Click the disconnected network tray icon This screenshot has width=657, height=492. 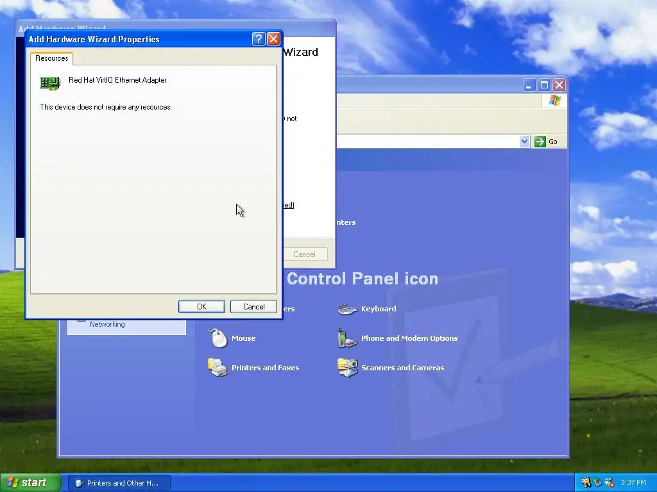coord(610,483)
